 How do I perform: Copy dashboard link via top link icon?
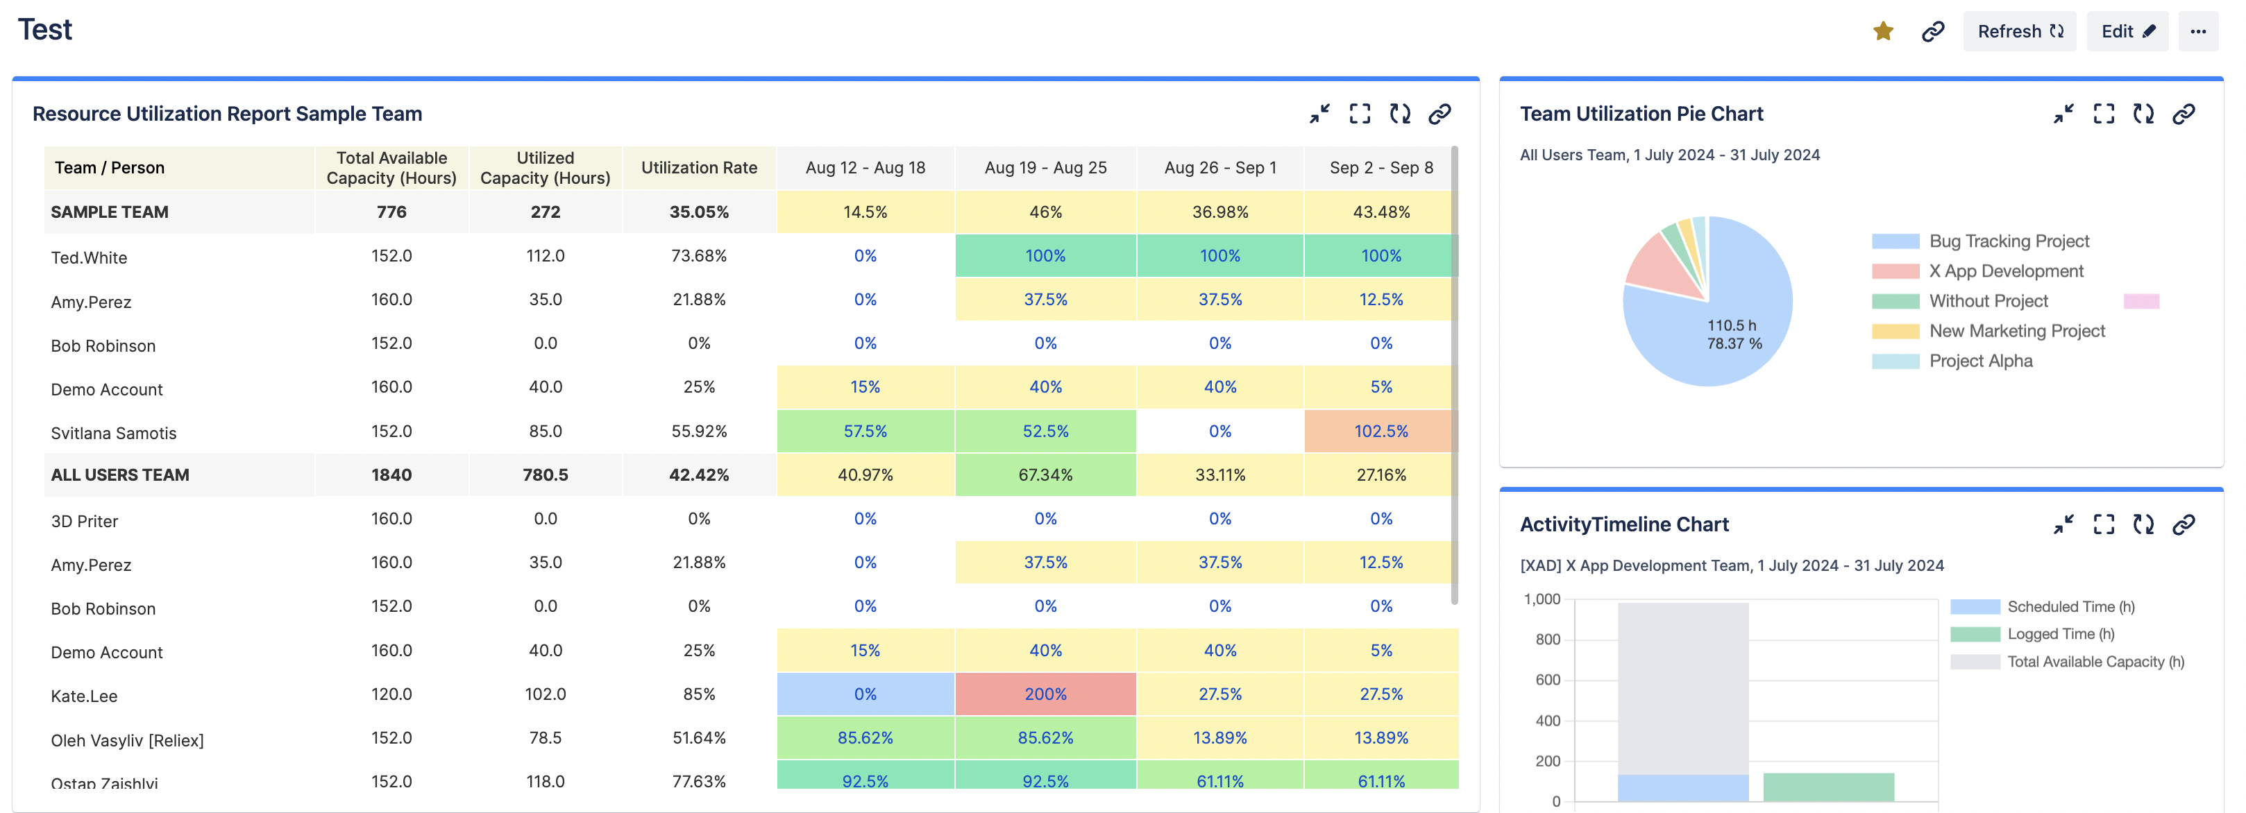tap(1932, 31)
